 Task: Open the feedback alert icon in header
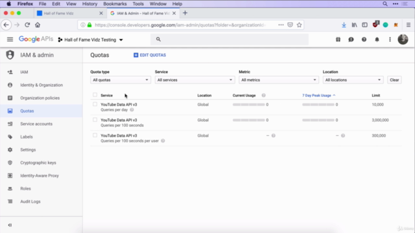point(351,39)
